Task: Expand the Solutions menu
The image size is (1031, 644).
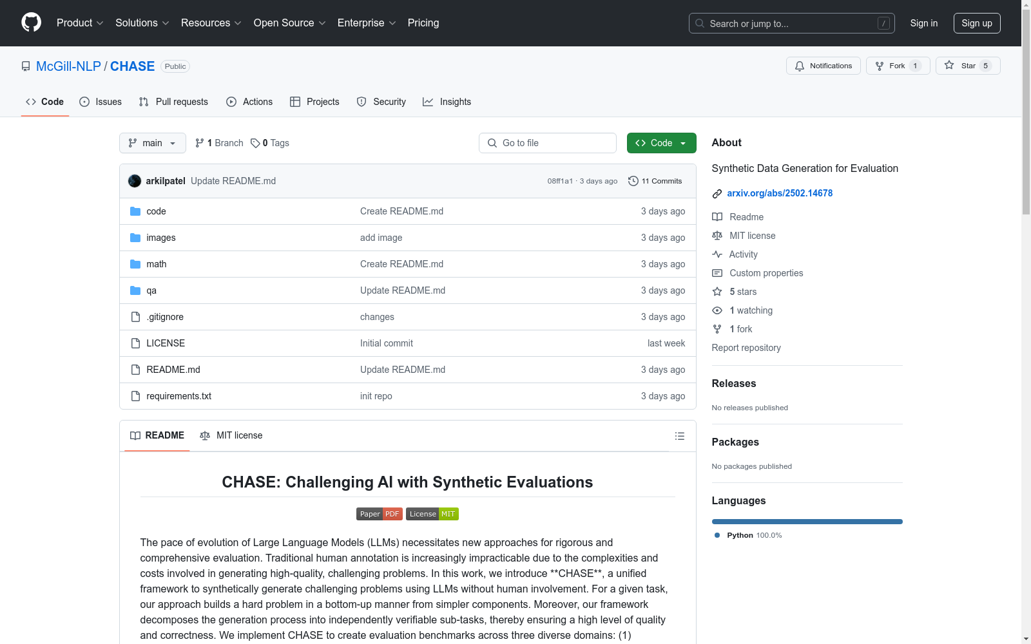Action: 142,23
